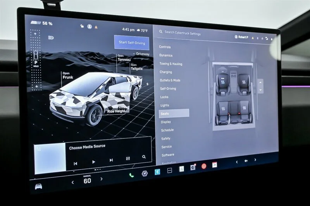Tap the unlocked padlock icon at top
The image size is (310, 206).
(82, 26)
